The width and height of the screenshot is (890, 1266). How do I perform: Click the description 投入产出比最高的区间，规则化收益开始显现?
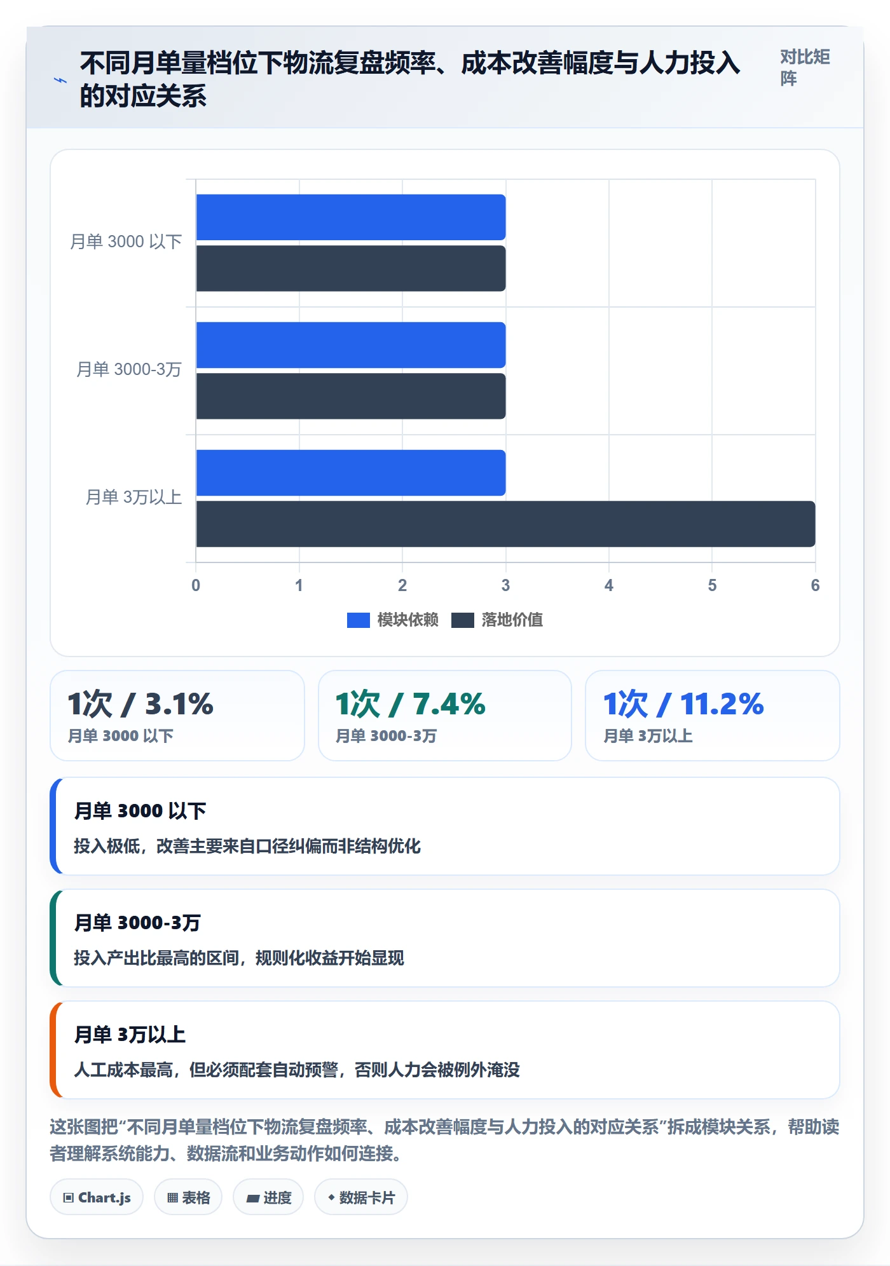(239, 958)
